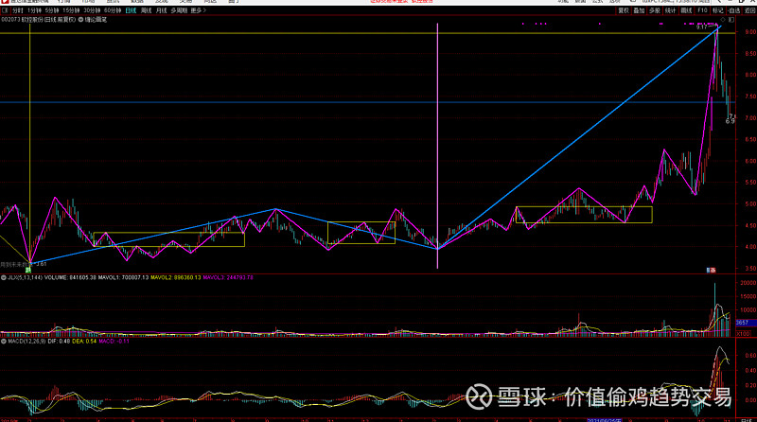Toggle the JLX volume indicator settings icon
Viewport: 757px width, 422px height.
[4, 277]
